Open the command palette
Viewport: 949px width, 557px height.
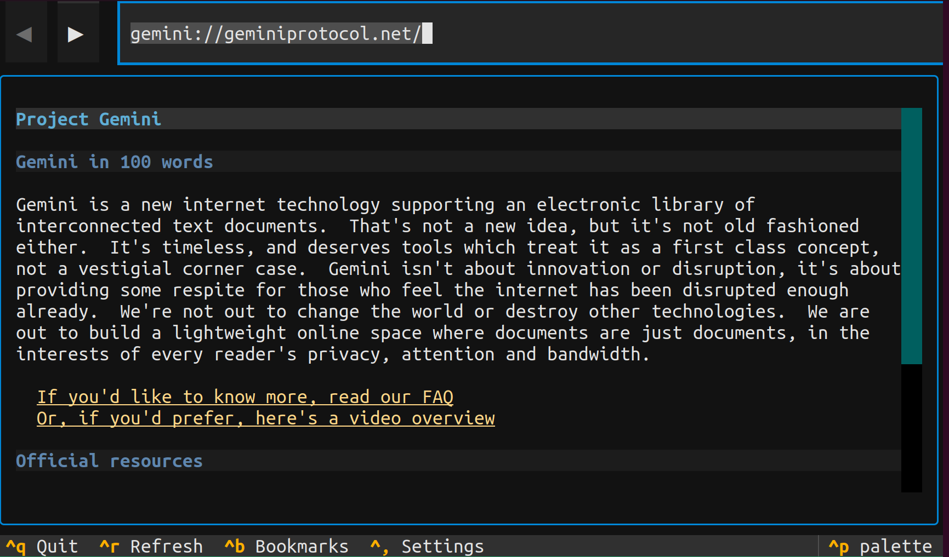[895, 547]
